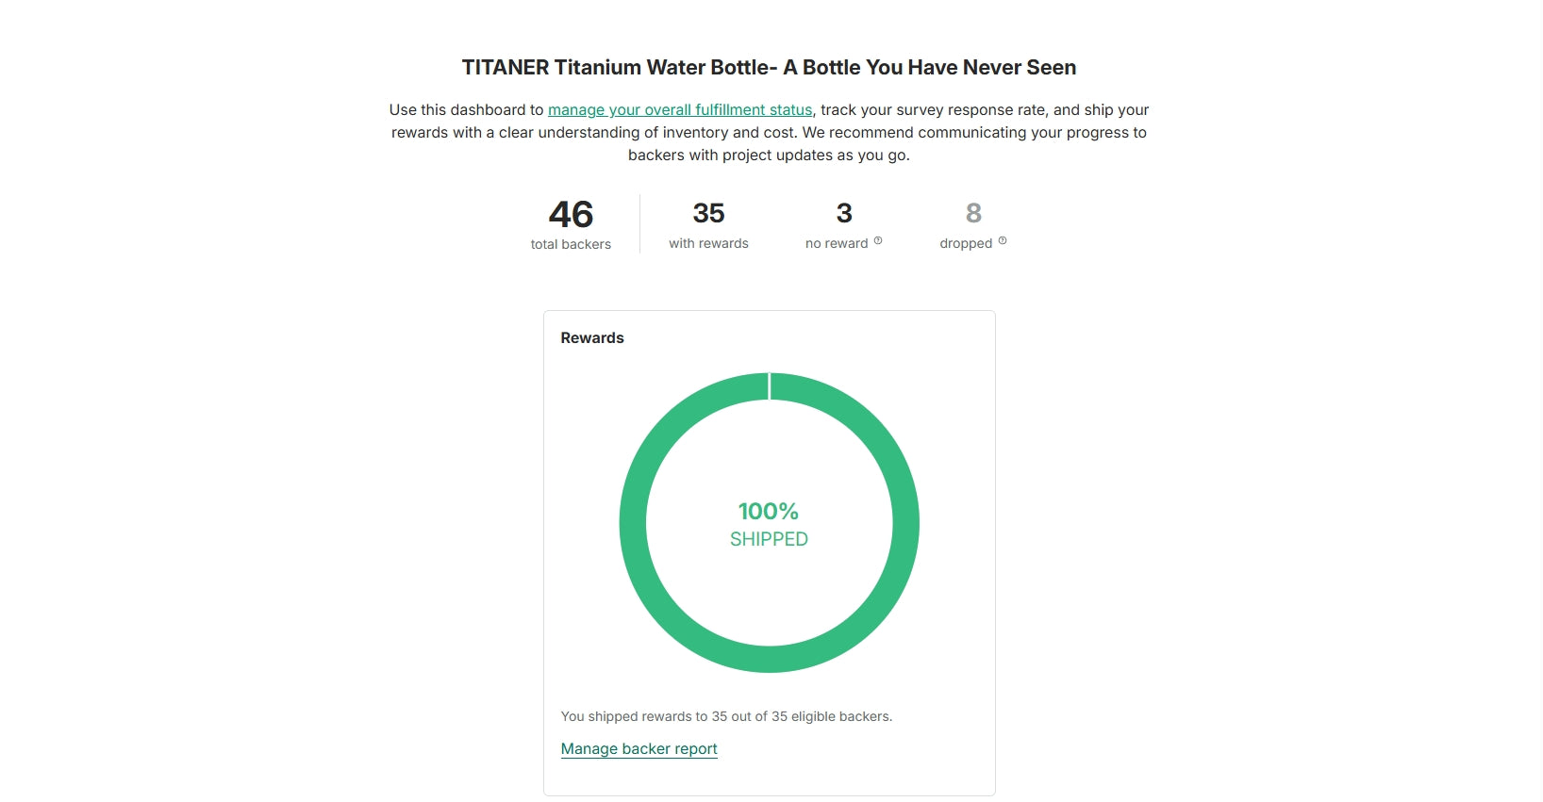Click the "dropped" label text
1543x802 pixels.
(x=966, y=243)
